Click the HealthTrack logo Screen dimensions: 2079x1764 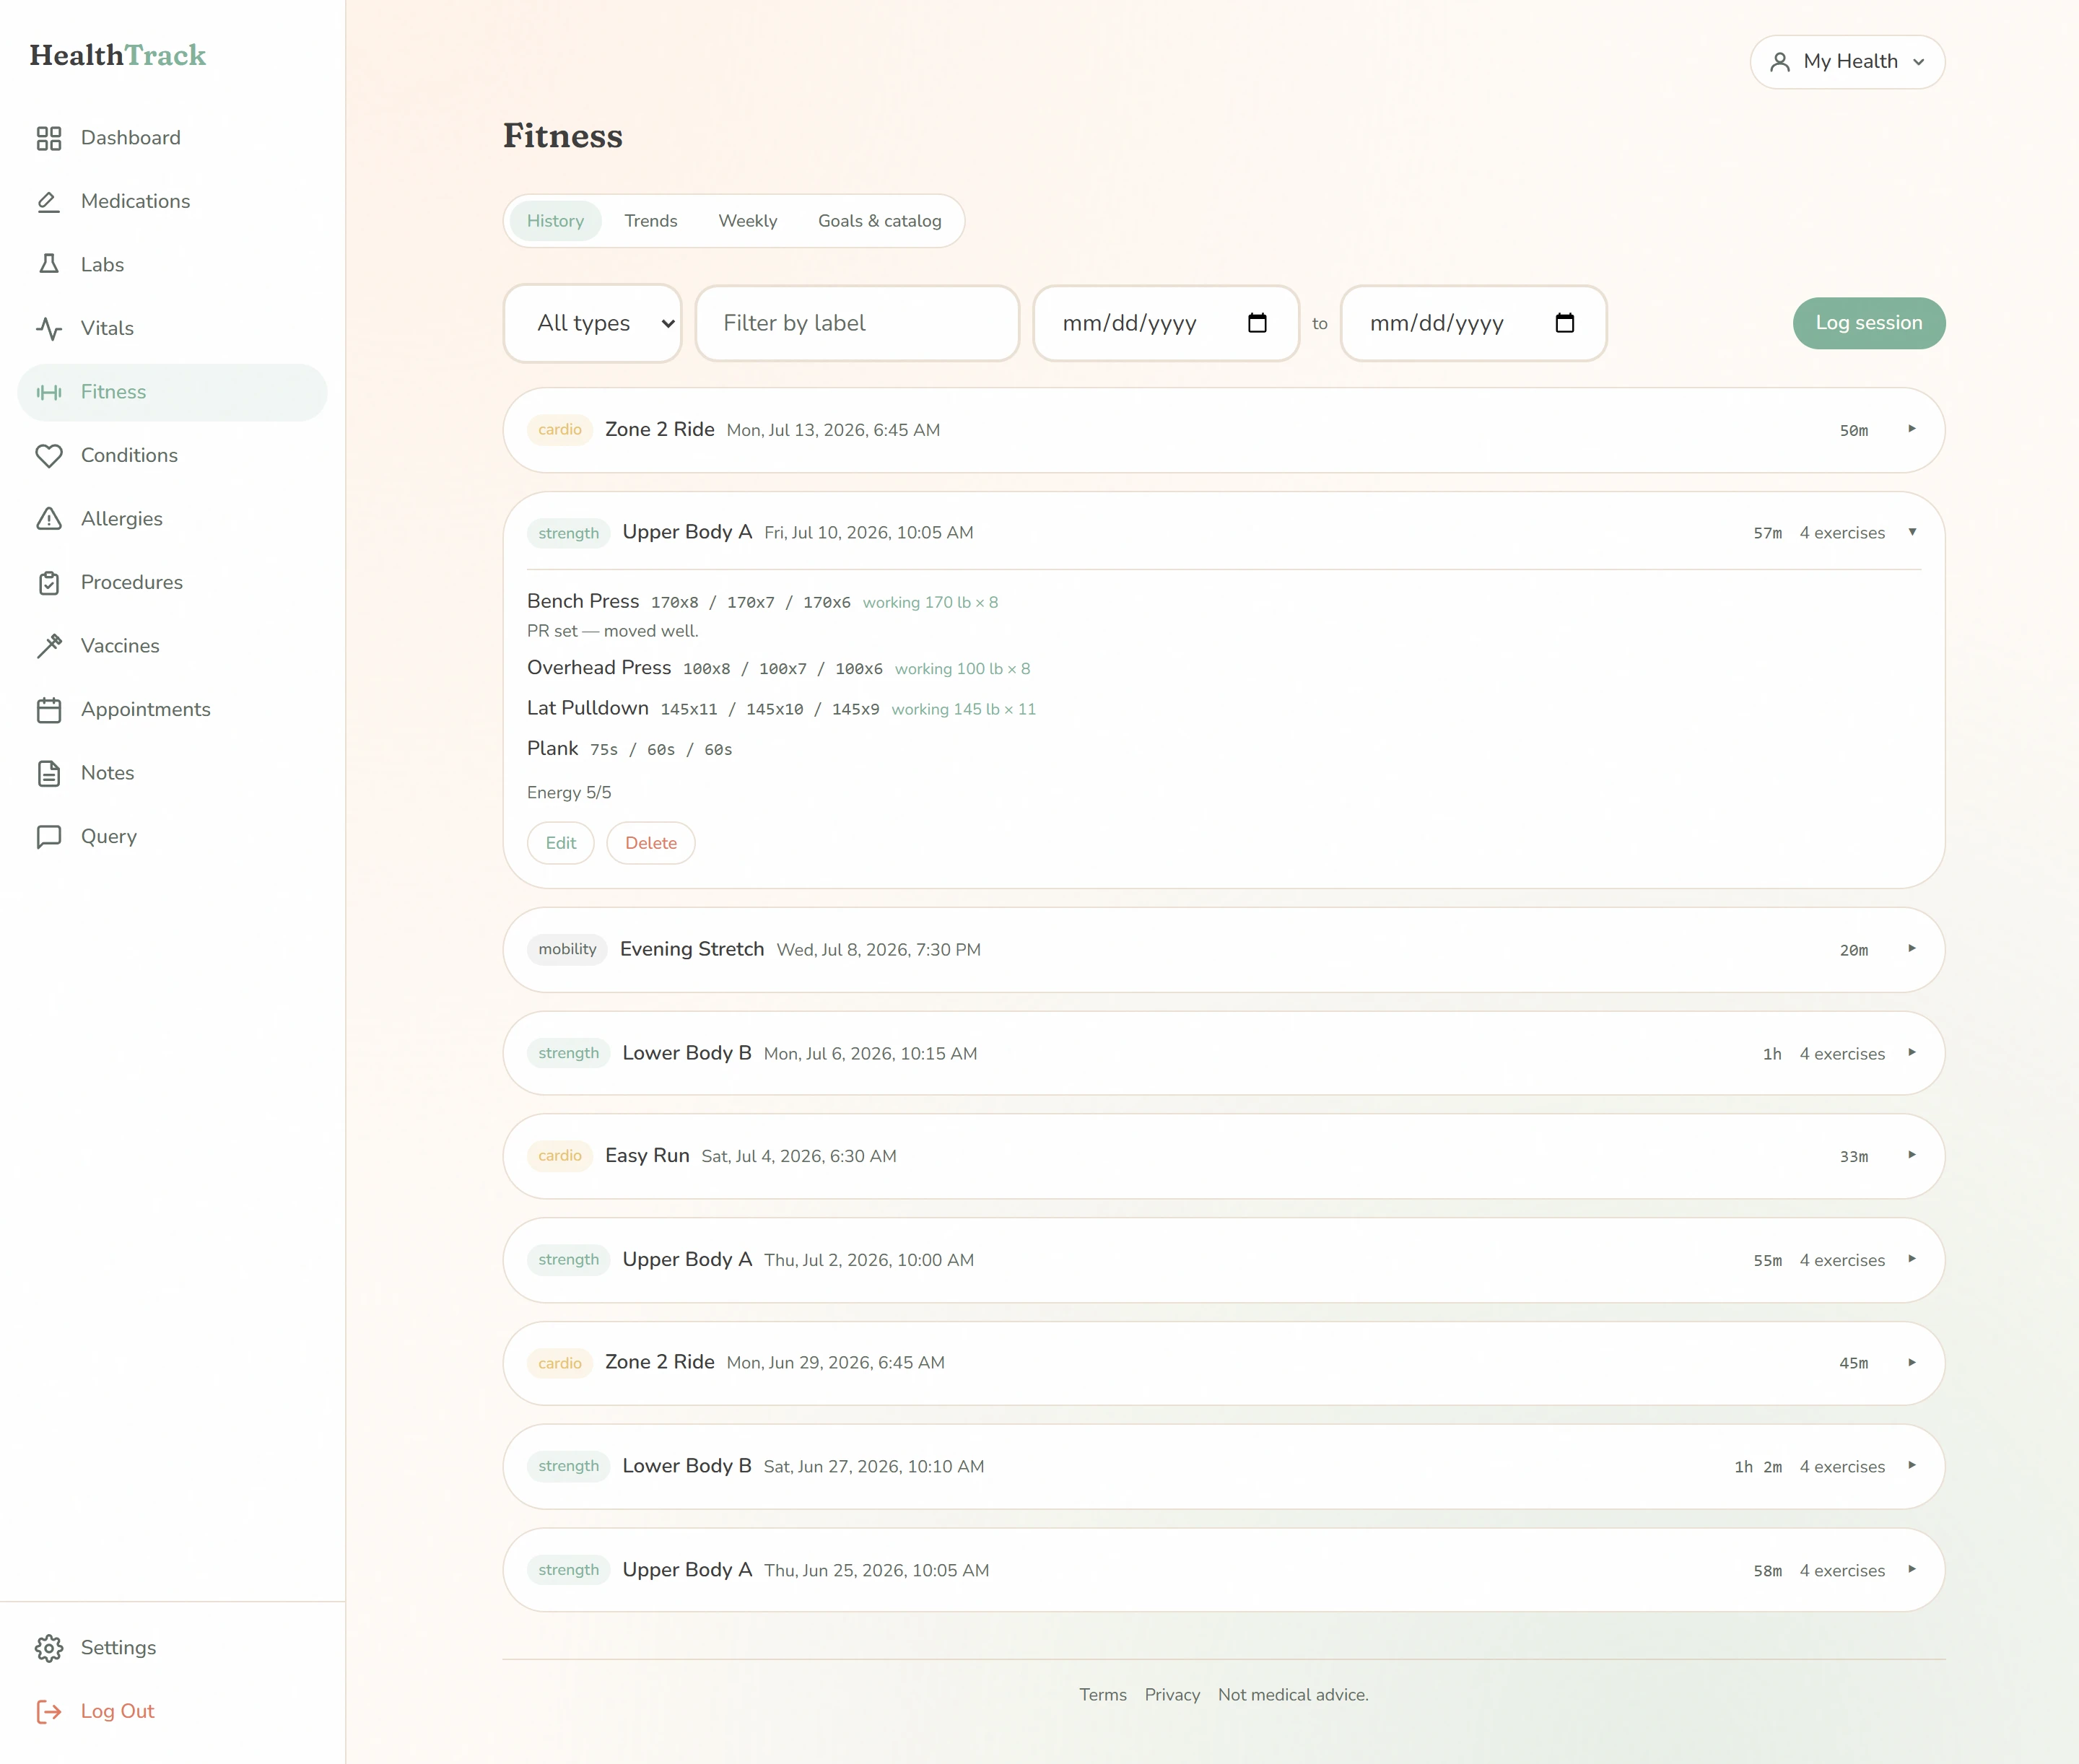tap(118, 55)
